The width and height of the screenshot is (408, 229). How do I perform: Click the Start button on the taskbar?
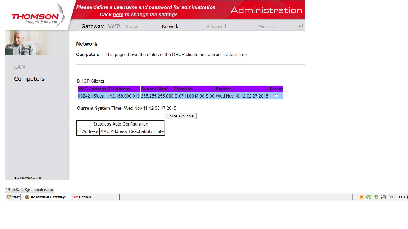(x=13, y=197)
